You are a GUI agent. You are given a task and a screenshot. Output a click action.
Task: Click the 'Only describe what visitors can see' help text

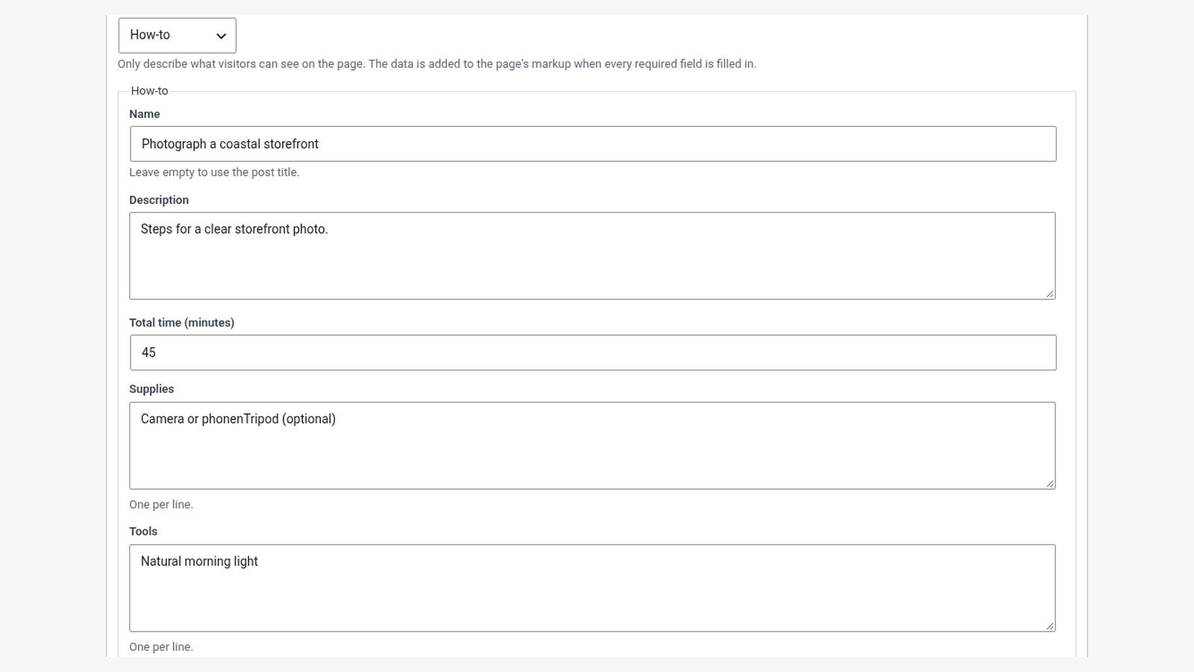point(437,64)
